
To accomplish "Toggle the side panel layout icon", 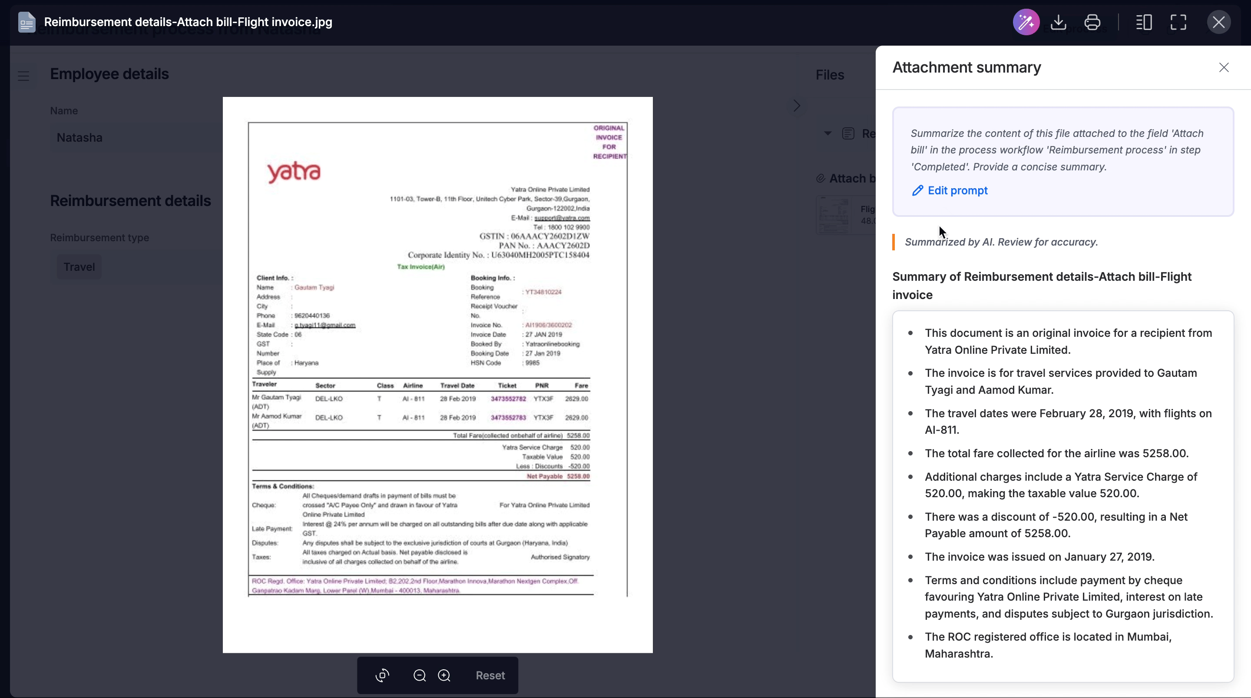I will click(x=1144, y=22).
